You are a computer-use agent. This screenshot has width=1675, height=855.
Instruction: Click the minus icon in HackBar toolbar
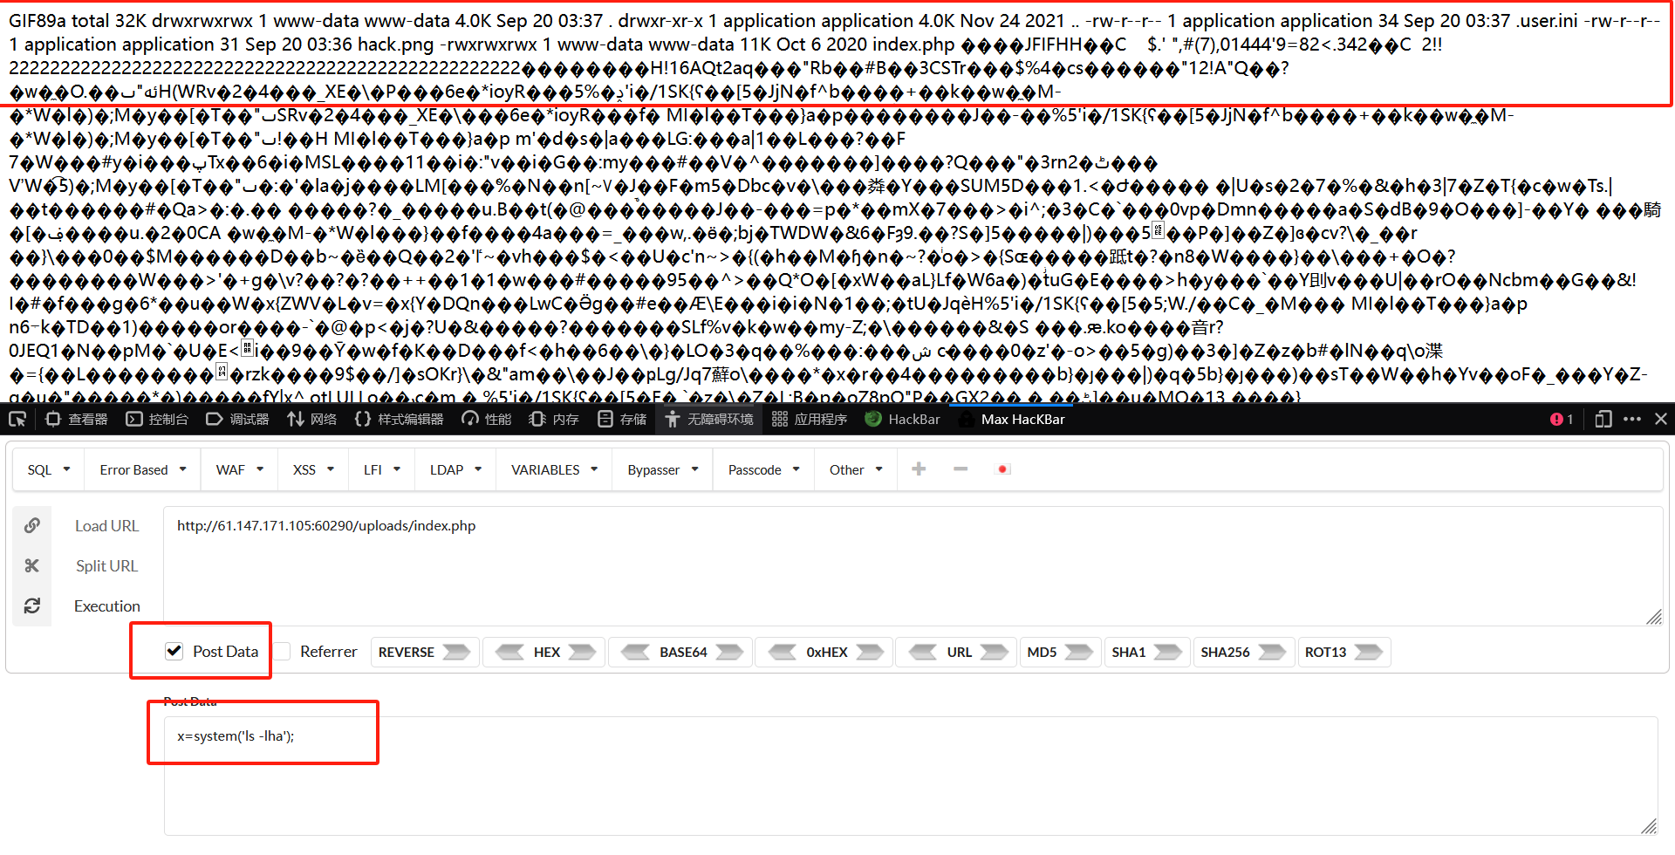point(961,469)
